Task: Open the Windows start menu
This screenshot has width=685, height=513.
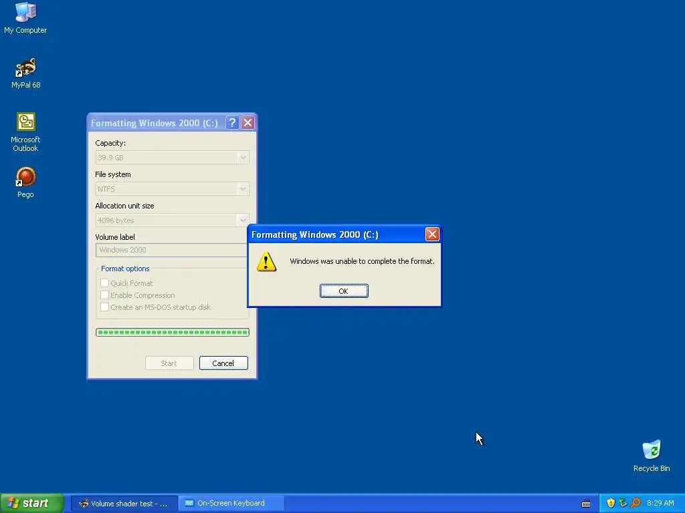Action: (32, 503)
